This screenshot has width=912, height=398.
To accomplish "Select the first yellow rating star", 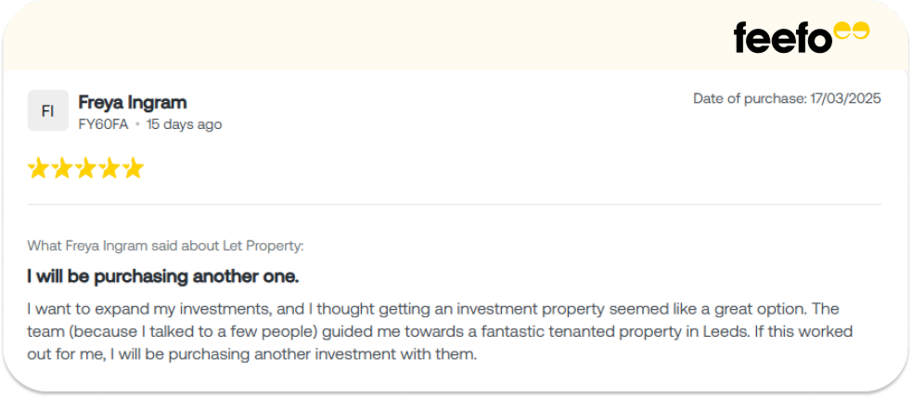I will click(x=38, y=168).
